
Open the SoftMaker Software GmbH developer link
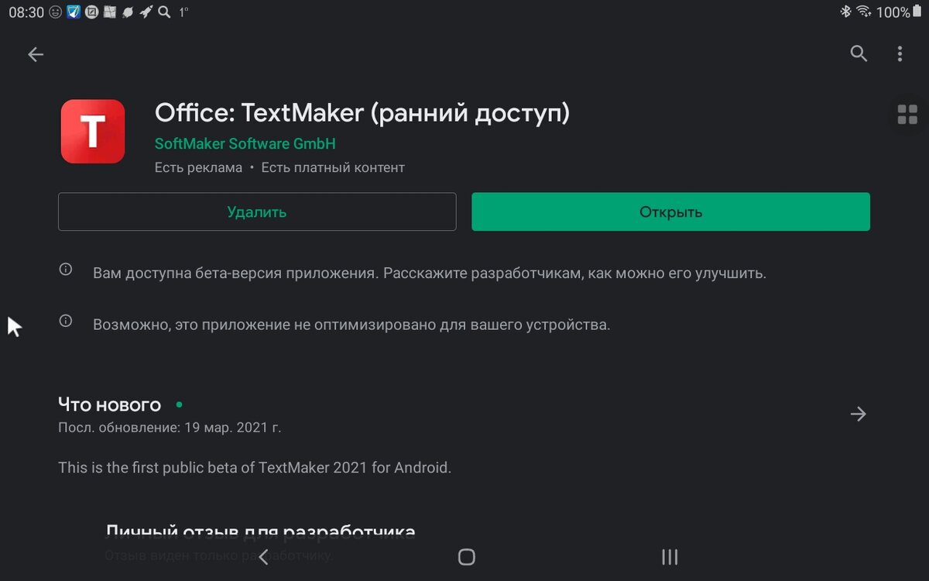tap(245, 143)
